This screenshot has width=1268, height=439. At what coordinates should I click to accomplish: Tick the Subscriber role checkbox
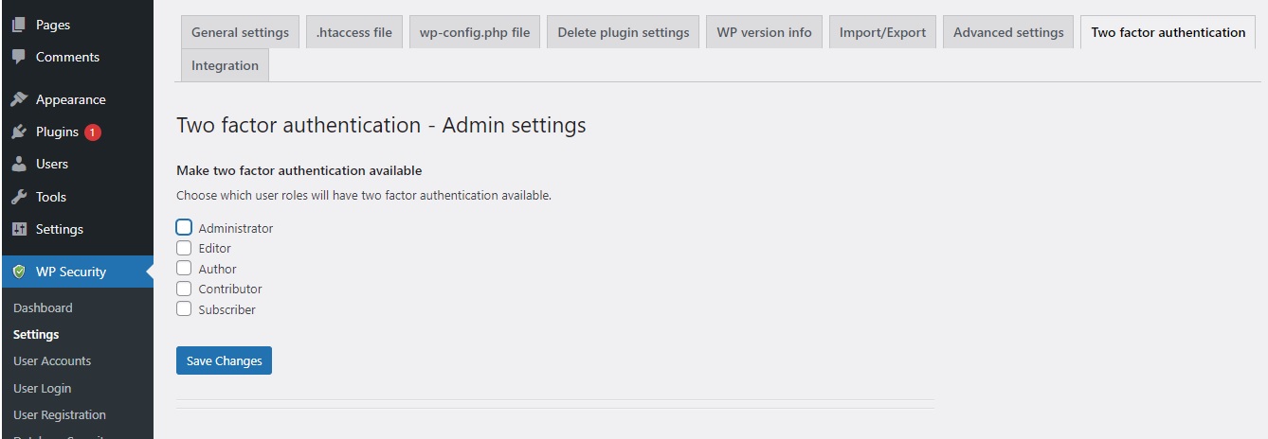point(184,308)
